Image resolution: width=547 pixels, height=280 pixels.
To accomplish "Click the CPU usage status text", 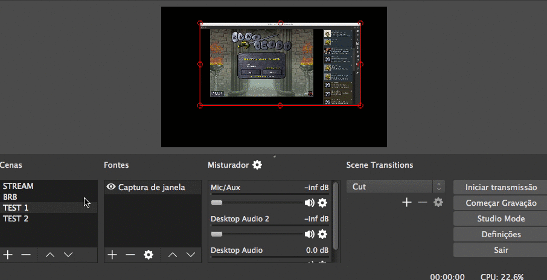I will [502, 277].
